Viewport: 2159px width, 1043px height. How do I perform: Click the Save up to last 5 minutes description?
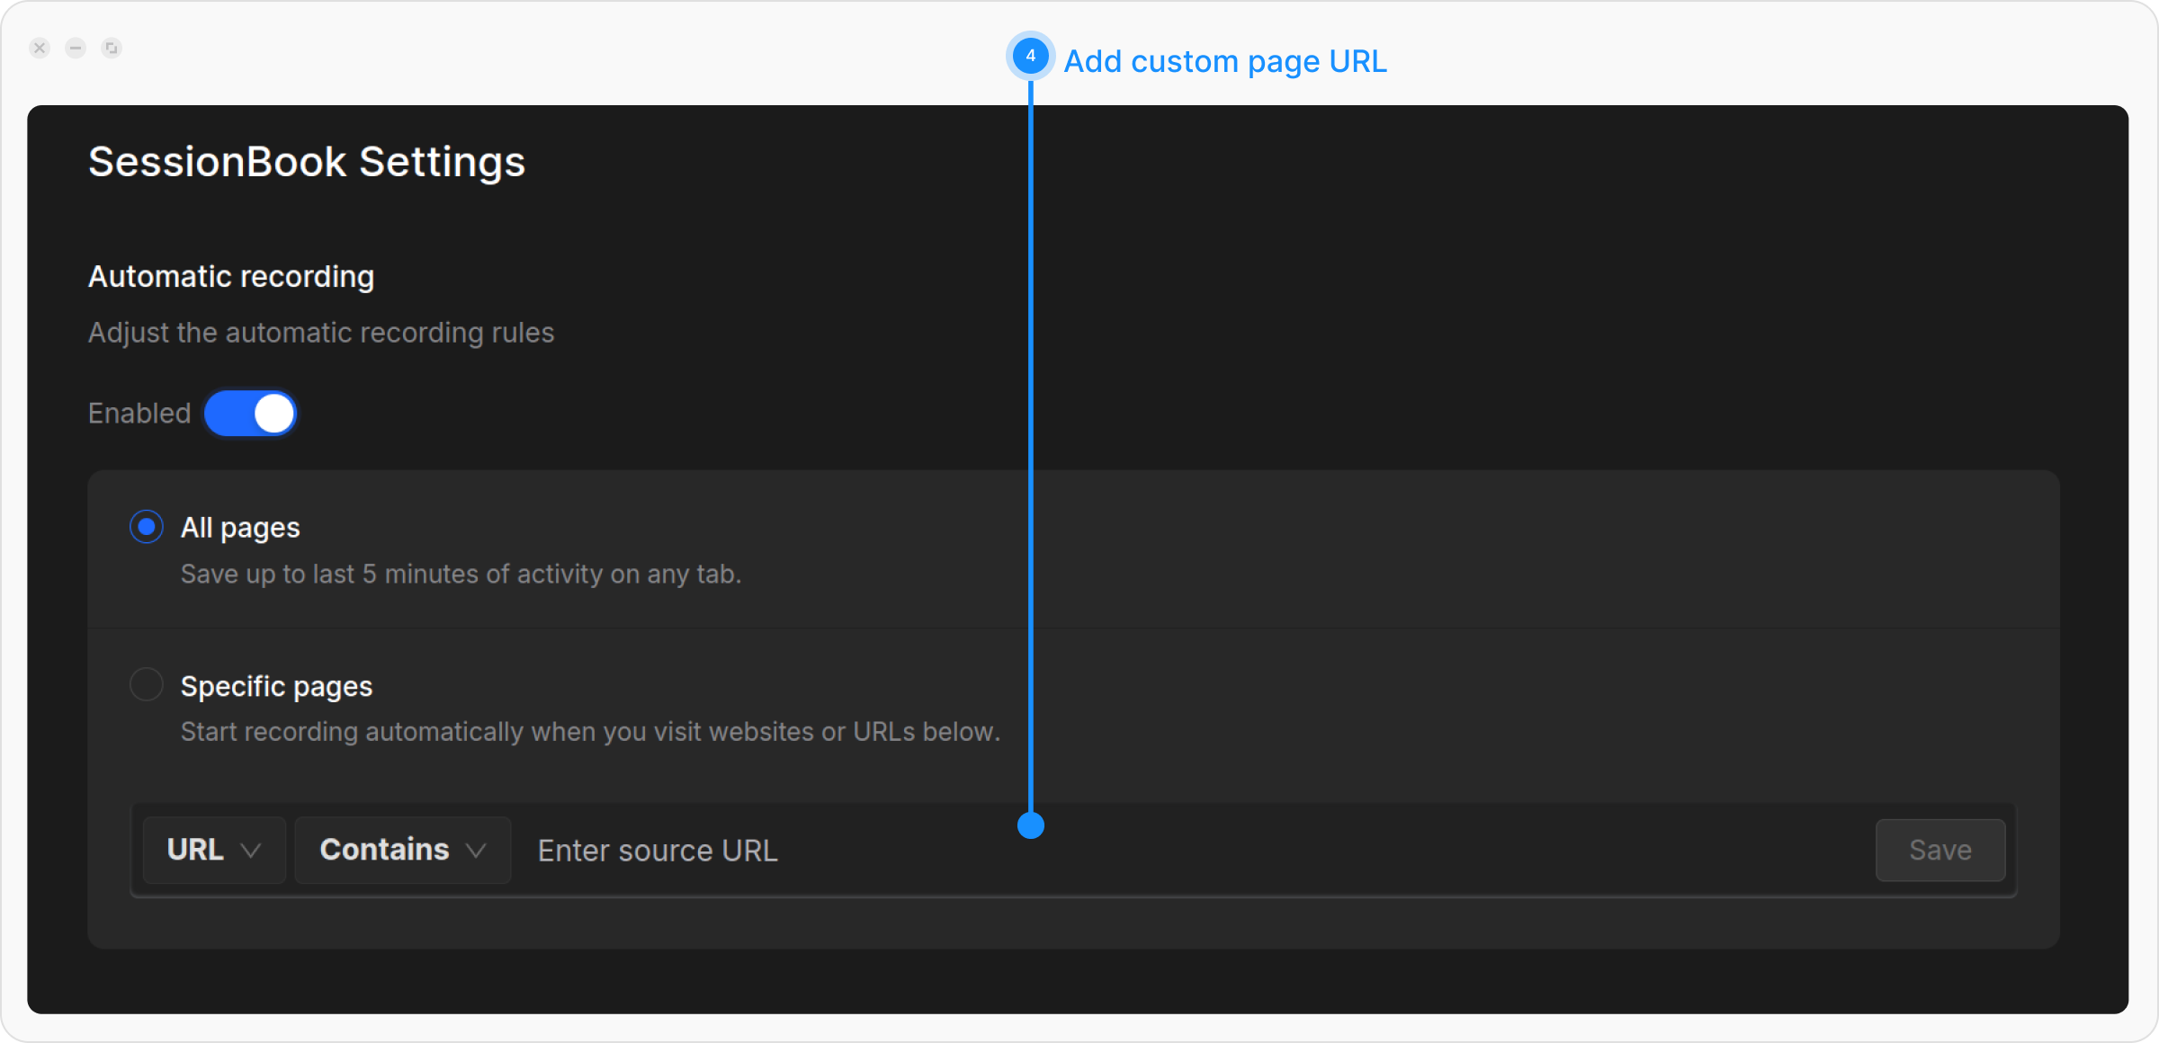(461, 574)
